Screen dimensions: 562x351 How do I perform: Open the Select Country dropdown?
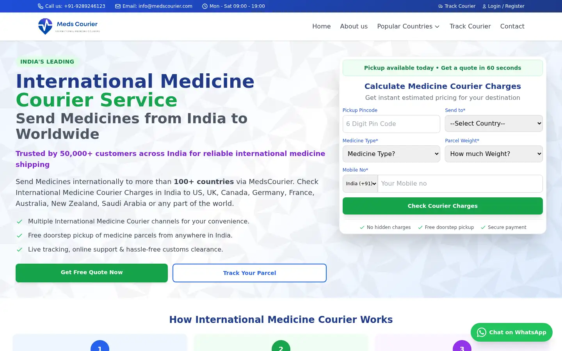(494, 124)
